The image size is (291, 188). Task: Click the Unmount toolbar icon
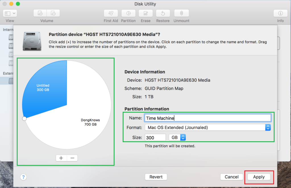click(181, 13)
